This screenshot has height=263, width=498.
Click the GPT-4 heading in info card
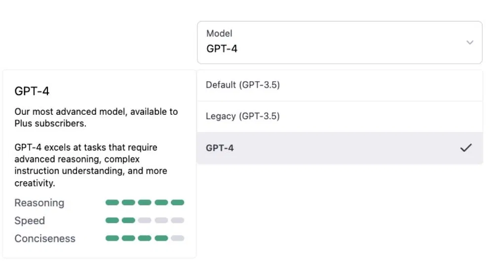point(32,91)
